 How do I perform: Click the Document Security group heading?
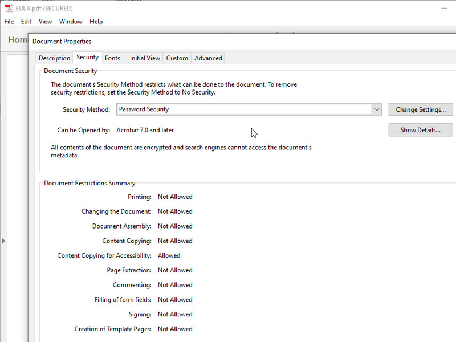70,71
